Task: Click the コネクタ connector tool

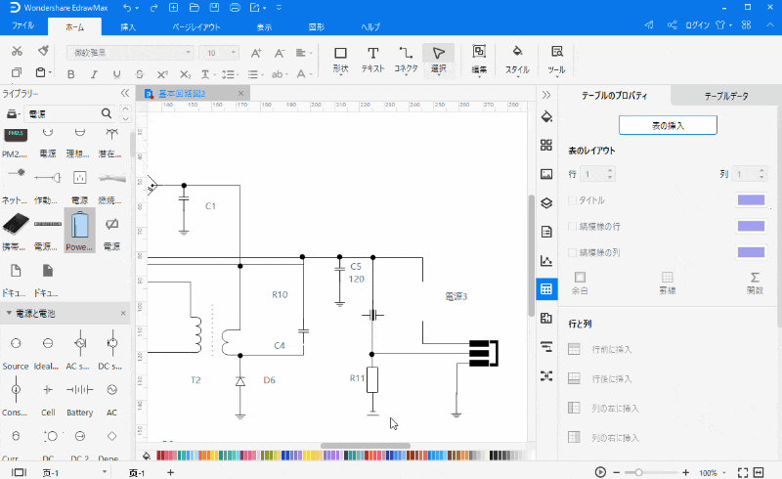Action: pos(406,59)
